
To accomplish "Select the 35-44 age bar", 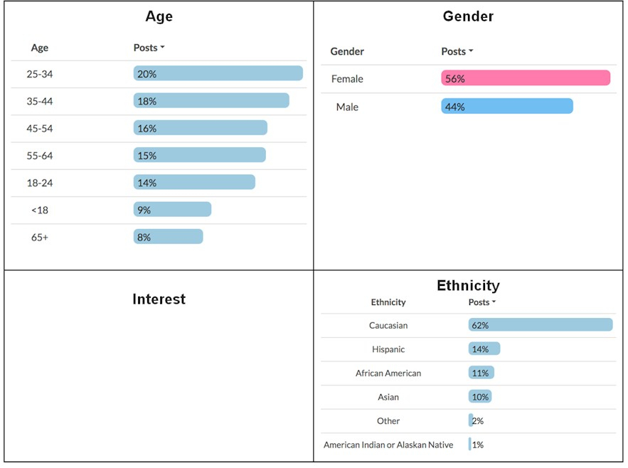I will [211, 101].
